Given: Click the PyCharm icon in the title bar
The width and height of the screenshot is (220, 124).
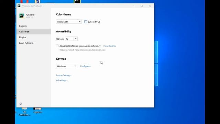Looking at the screenshot, I should pos(19,6).
